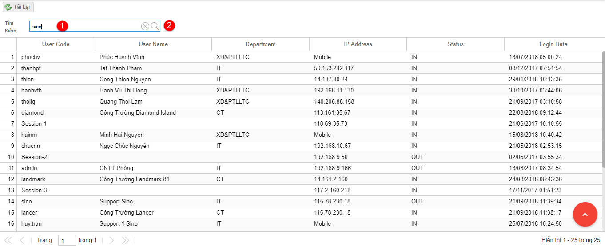Screen dimensions: 605x247
Task: Jump to the last page
Action: pyautogui.click(x=126, y=240)
